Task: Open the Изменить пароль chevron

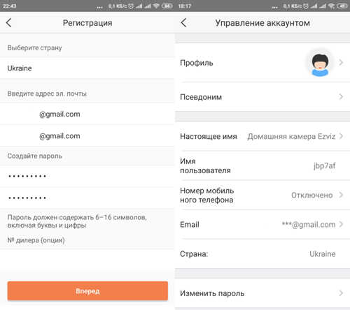Action: [x=341, y=293]
